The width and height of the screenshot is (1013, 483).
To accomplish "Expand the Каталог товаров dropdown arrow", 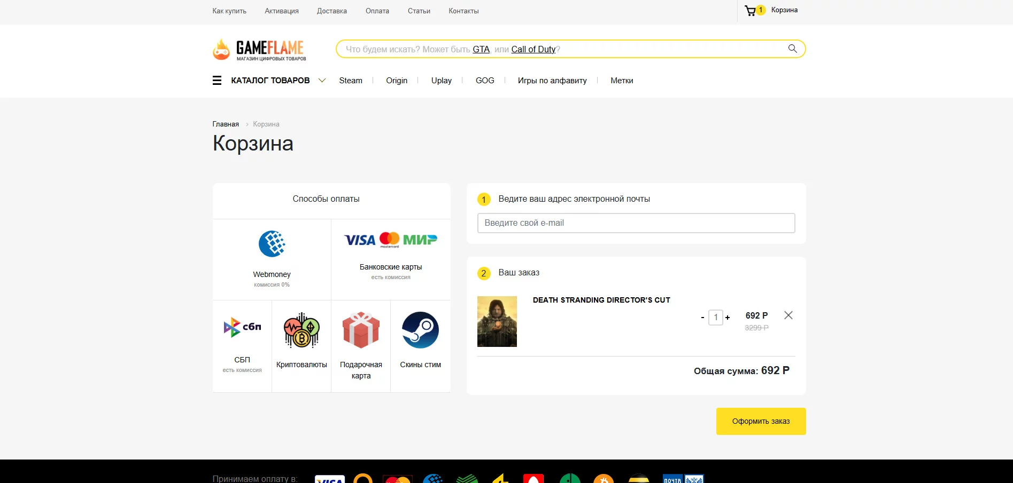I will [322, 81].
